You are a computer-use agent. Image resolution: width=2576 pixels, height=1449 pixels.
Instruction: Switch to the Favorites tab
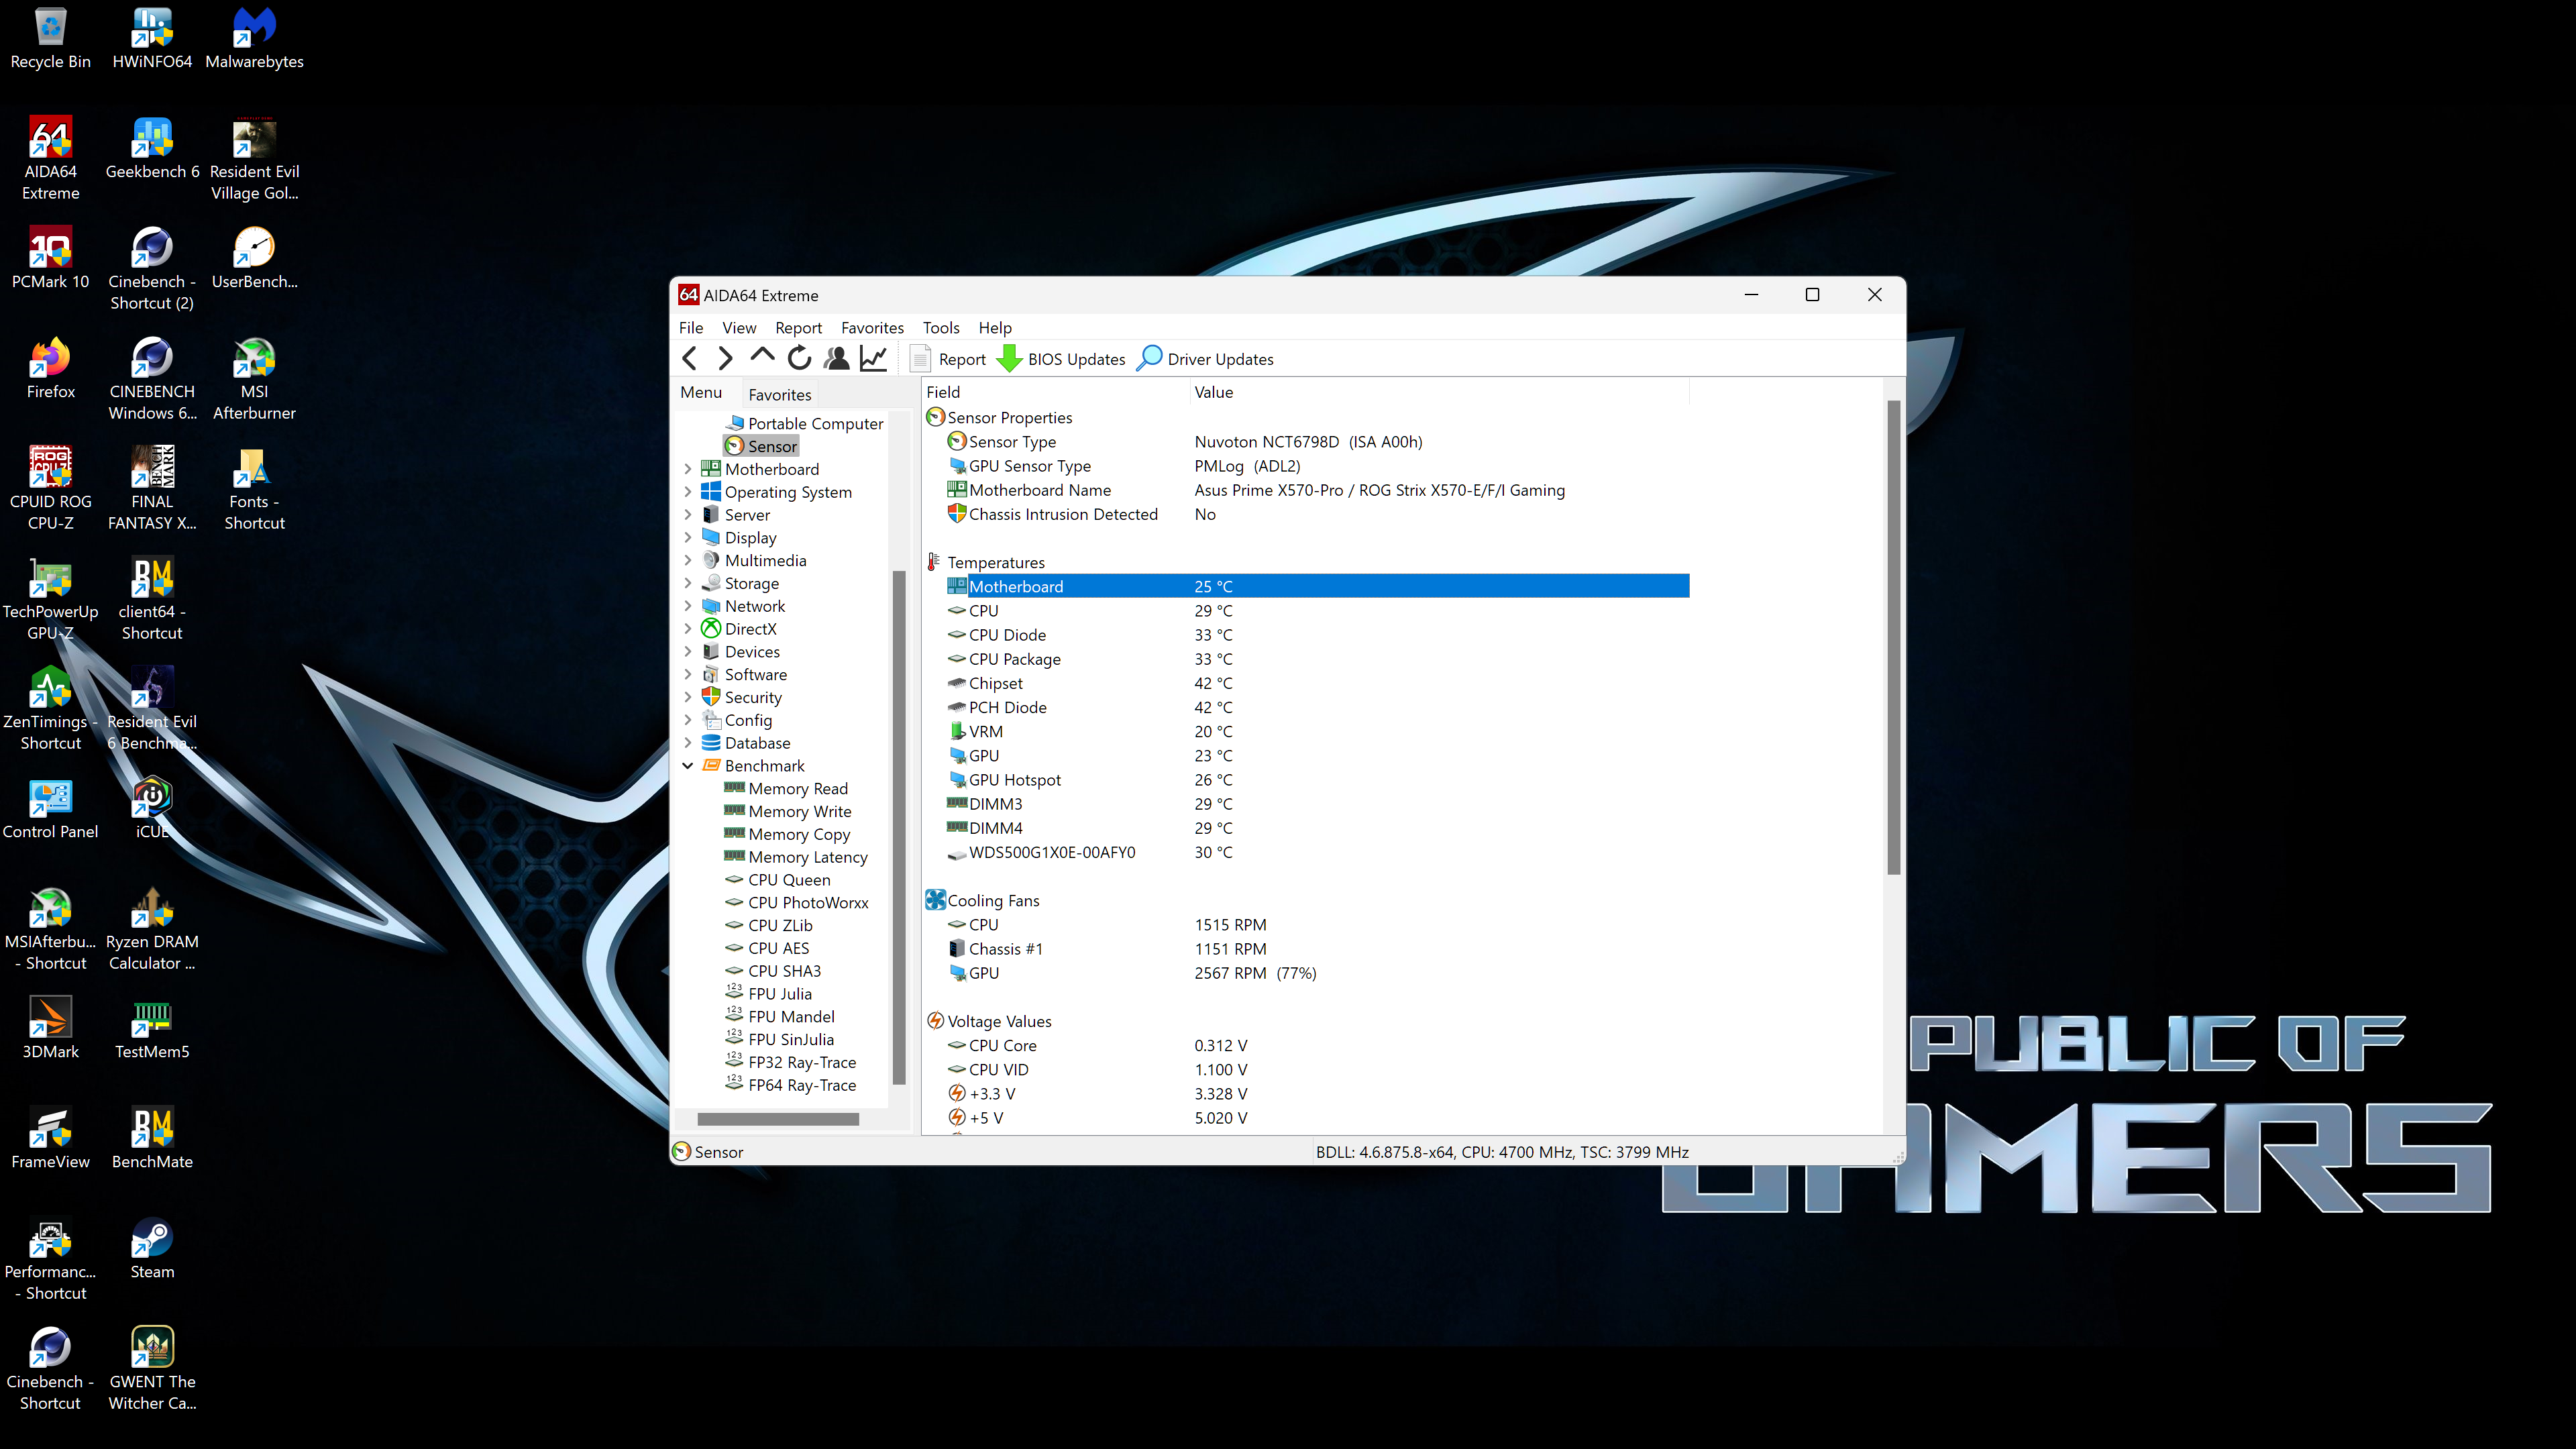point(780,394)
